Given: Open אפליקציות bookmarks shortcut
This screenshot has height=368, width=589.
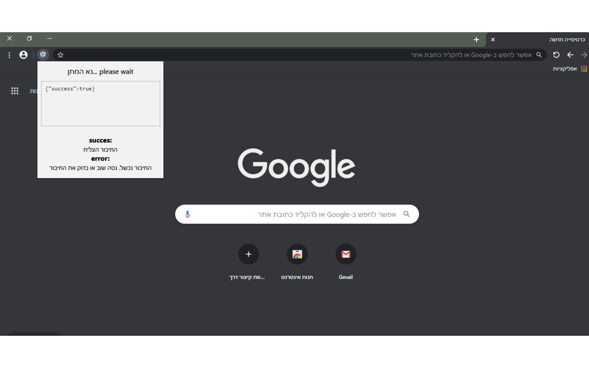Looking at the screenshot, I should (570, 69).
